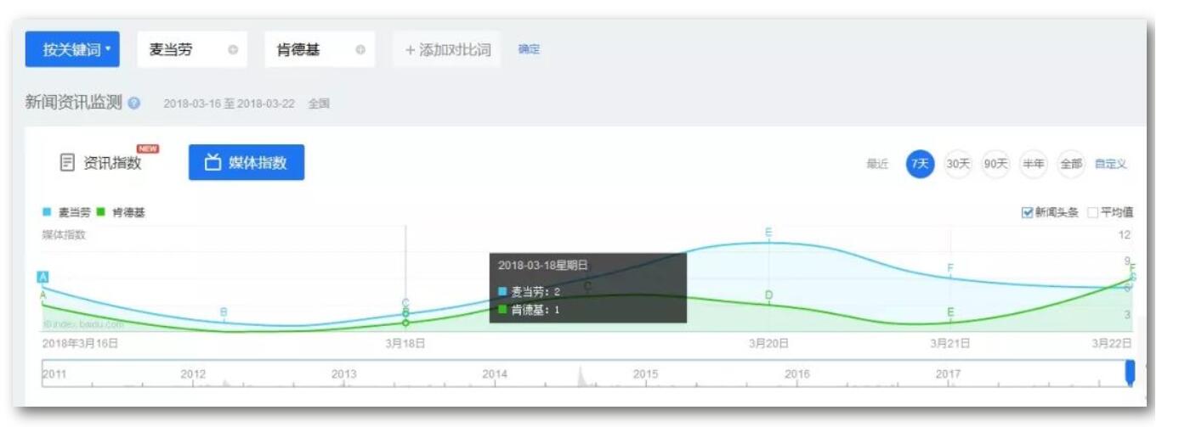Select the 7天 time range
This screenshot has height=427, width=1179.
point(920,164)
